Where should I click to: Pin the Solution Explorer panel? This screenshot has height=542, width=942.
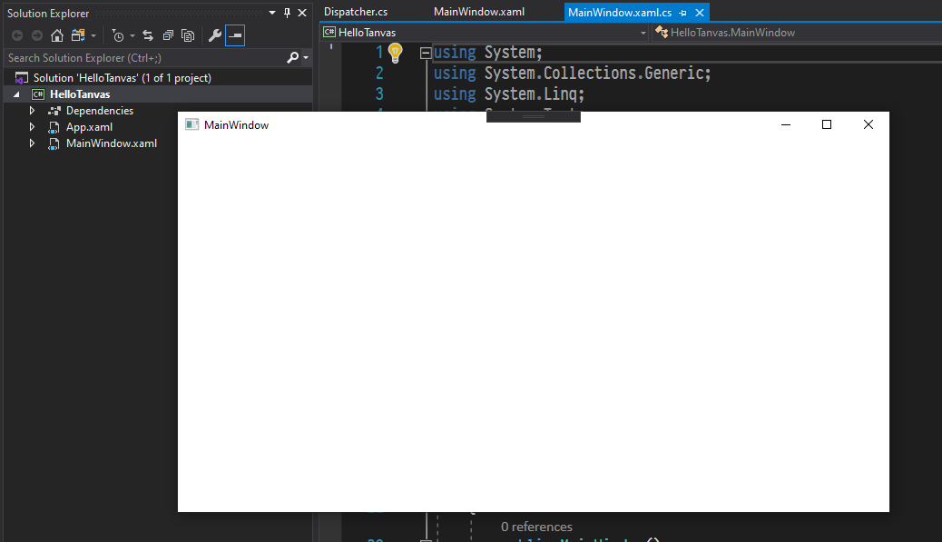tap(286, 13)
